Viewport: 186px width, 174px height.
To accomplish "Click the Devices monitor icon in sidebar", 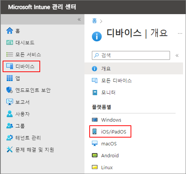I will 10,66.
